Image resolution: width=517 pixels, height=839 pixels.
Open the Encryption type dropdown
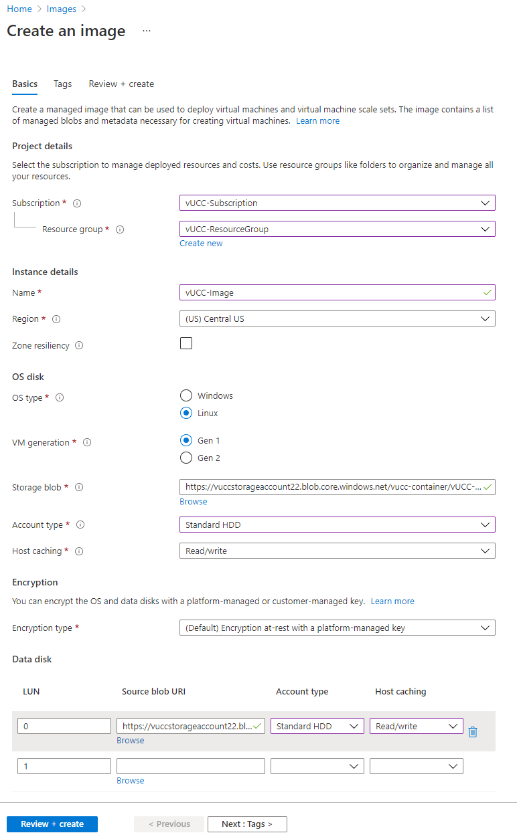point(337,628)
